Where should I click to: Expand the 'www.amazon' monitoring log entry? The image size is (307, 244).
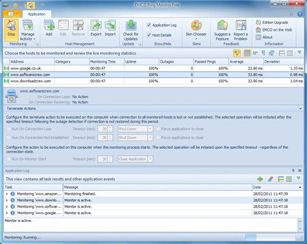point(6,194)
